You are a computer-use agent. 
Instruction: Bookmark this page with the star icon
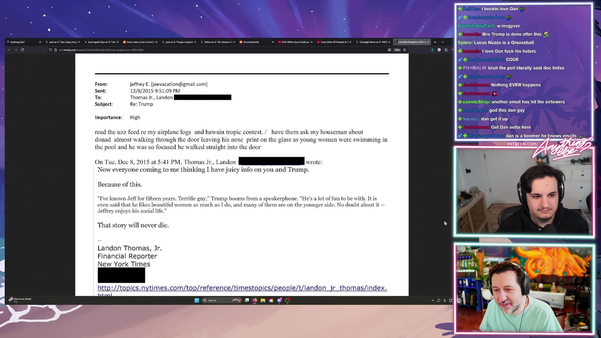coord(404,50)
